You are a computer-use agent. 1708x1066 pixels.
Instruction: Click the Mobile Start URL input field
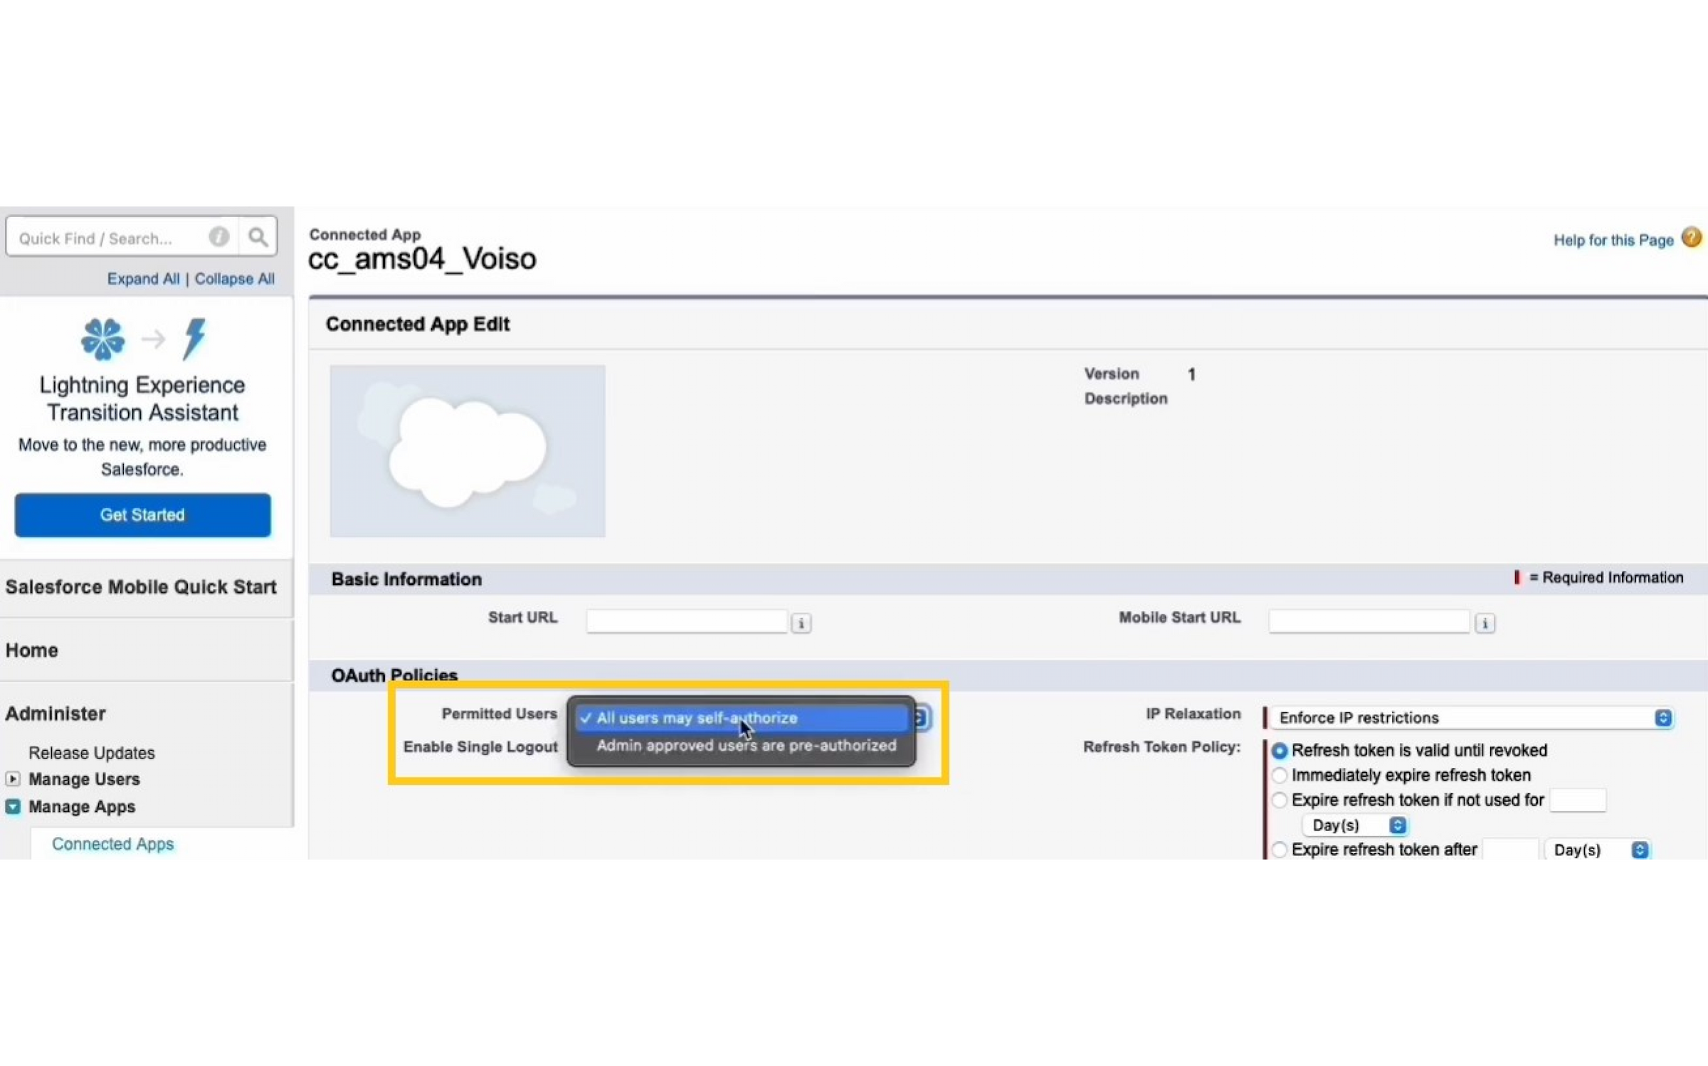1369,621
